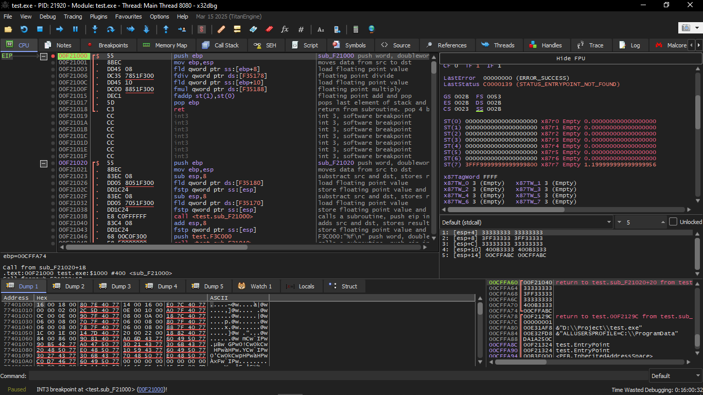
Task: Restart the debuggee with restart icon
Action: 24,29
